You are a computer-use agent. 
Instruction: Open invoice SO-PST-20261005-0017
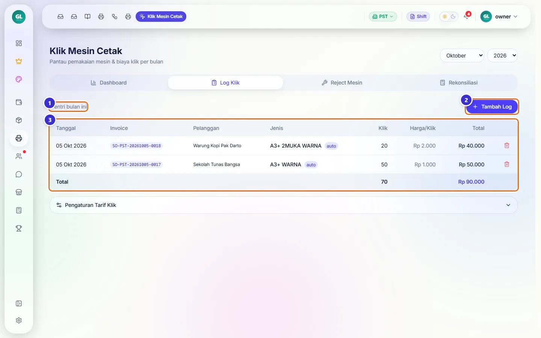(x=137, y=164)
